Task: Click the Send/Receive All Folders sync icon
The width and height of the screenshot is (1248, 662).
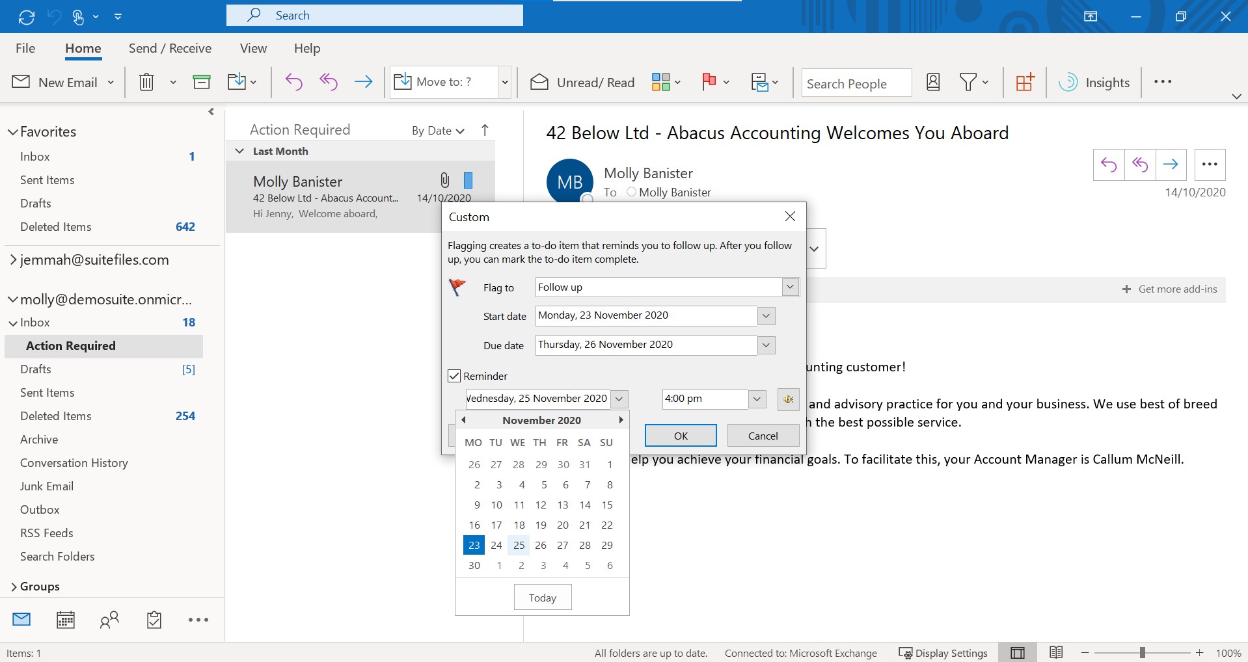Action: [x=27, y=17]
